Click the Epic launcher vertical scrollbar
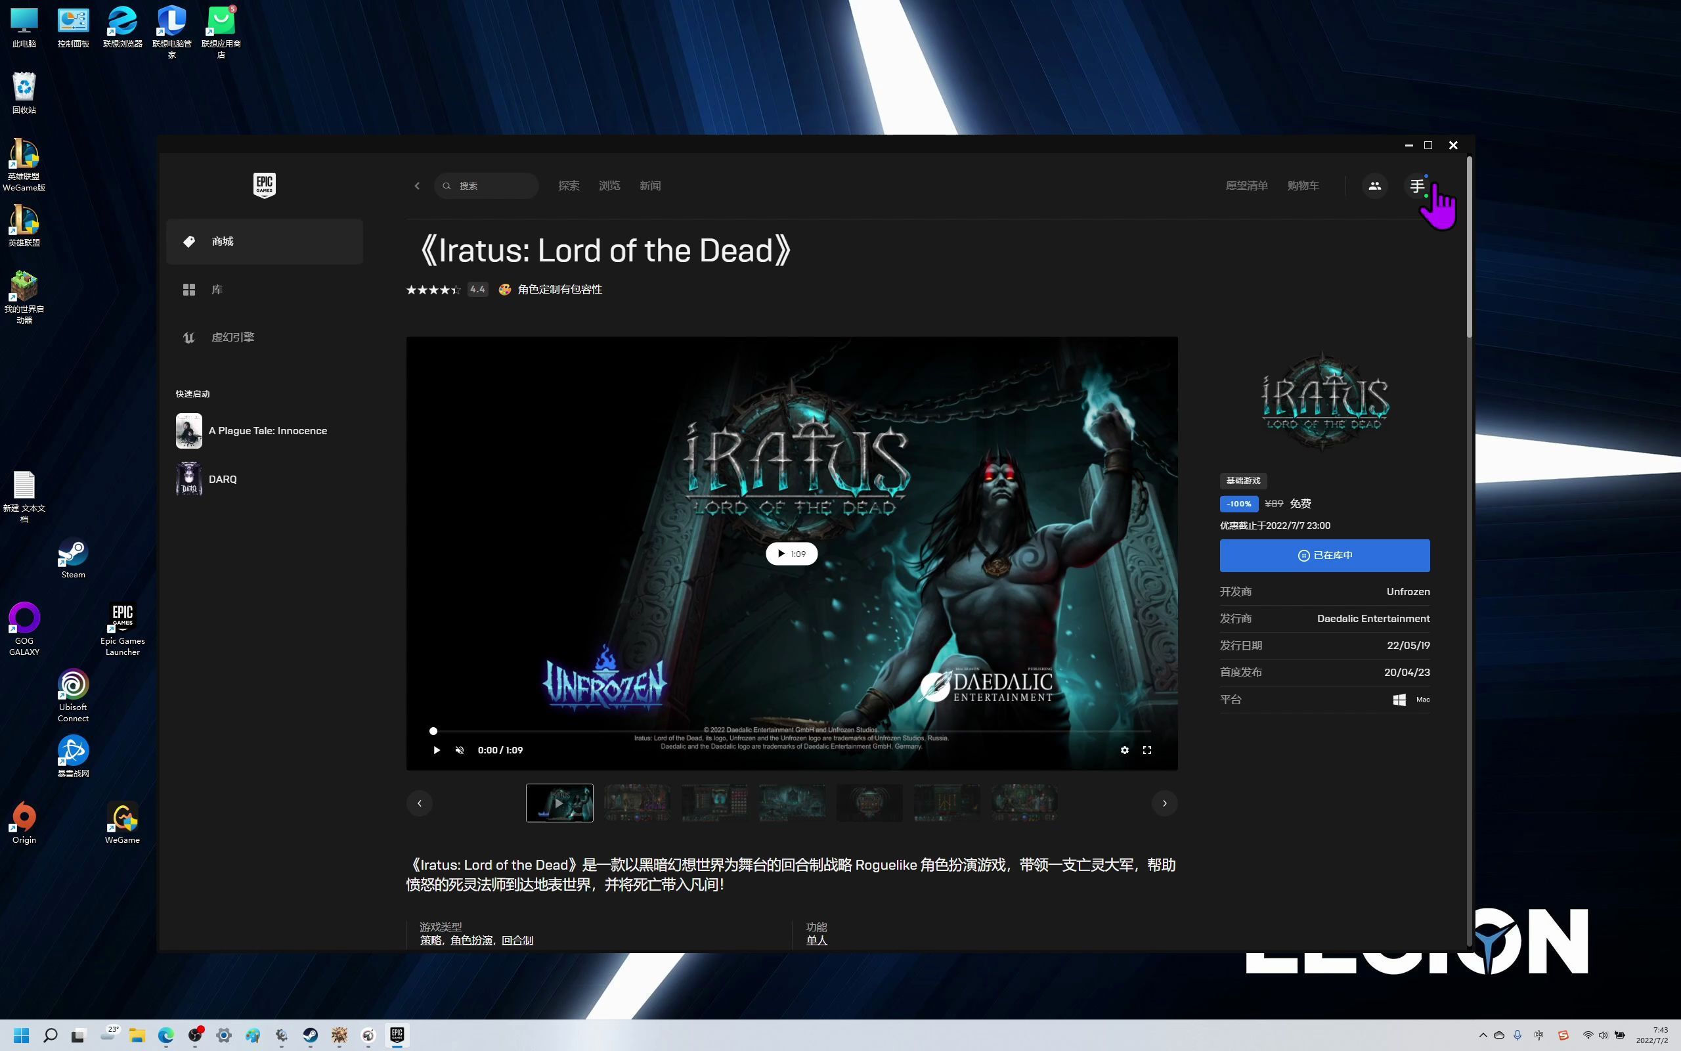Viewport: 1681px width, 1051px height. [1469, 248]
